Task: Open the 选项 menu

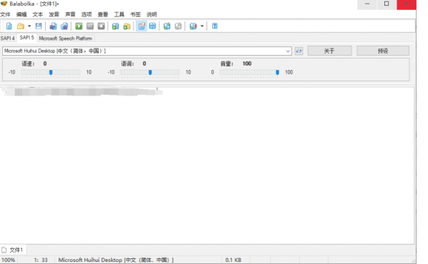Action: point(86,14)
